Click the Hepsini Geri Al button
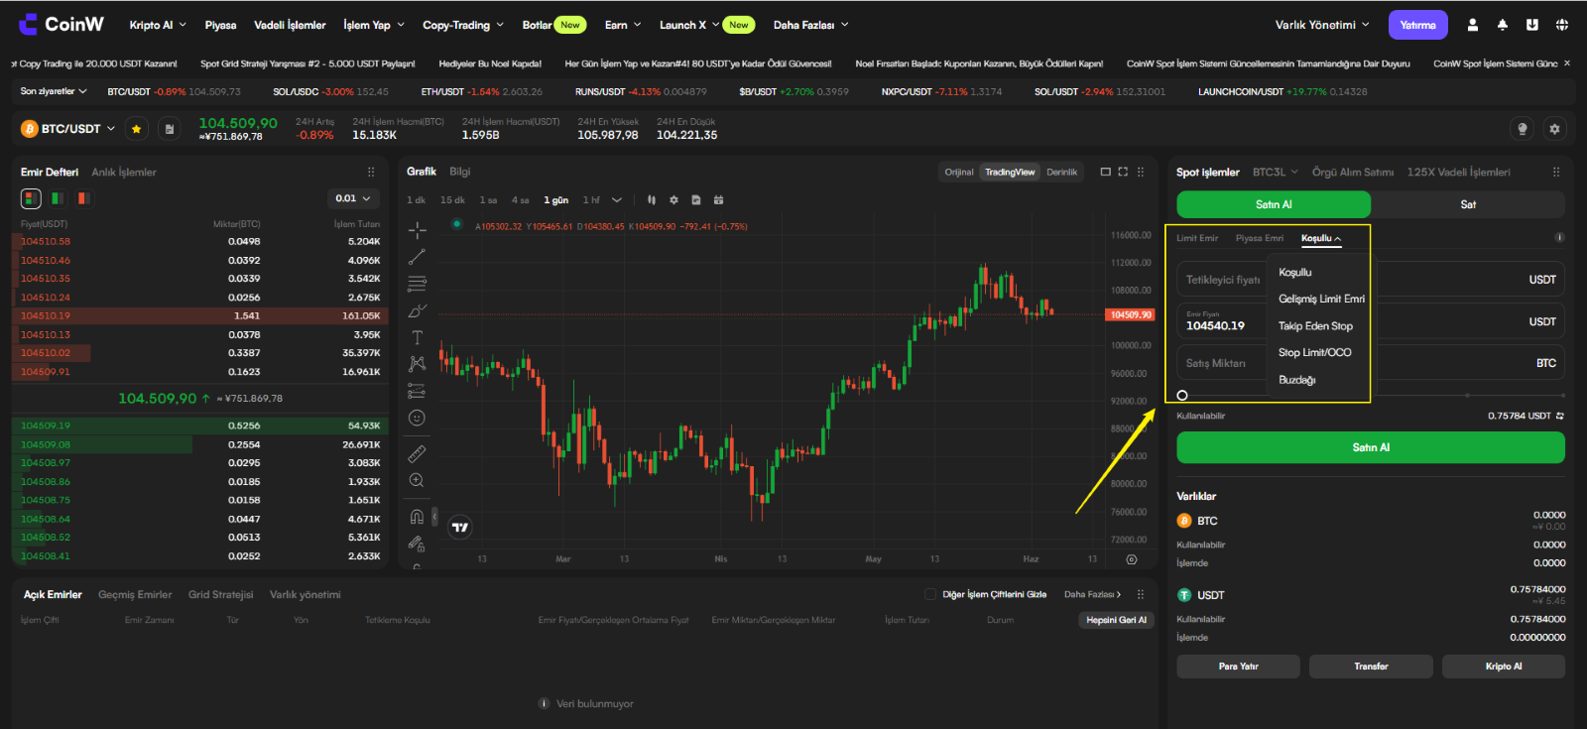 [1116, 620]
